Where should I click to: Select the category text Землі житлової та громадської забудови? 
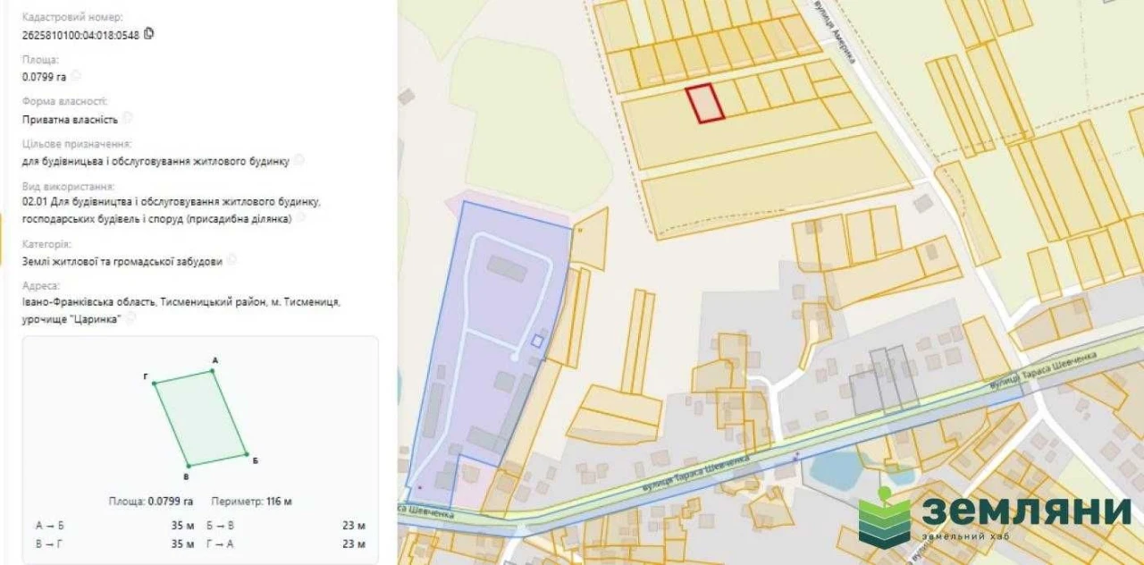(x=122, y=261)
